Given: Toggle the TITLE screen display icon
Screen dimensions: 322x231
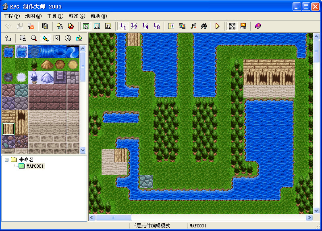Looking at the screenshot, I should 243,26.
